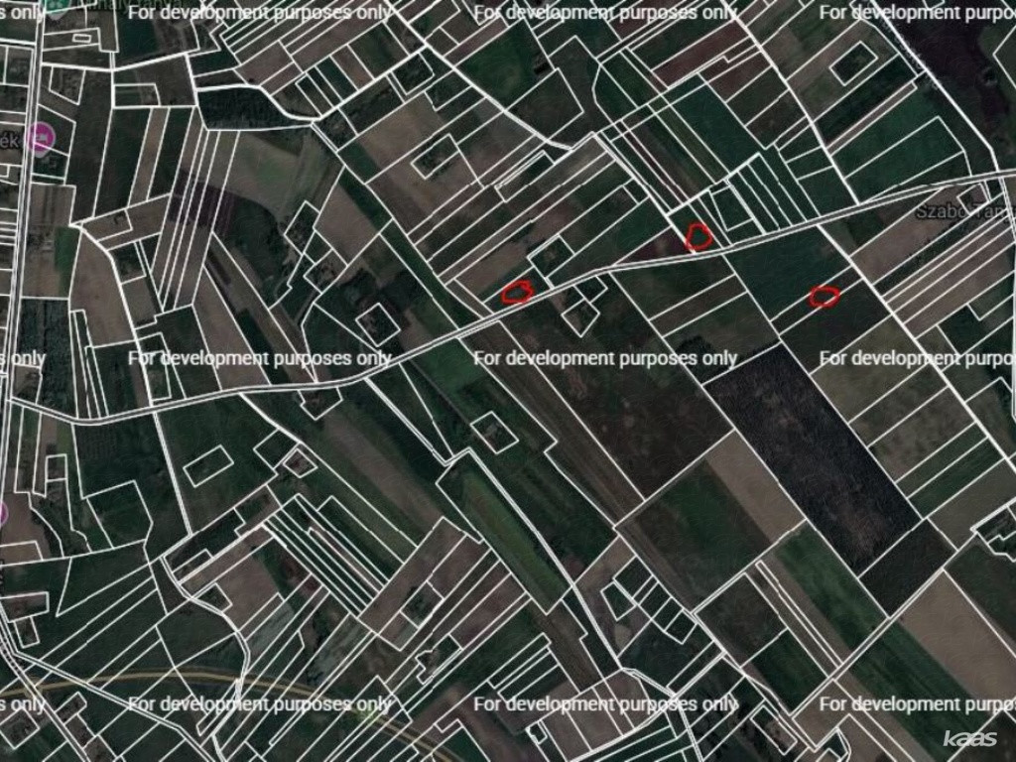Click the central 'For development purposes only' watermark

pyautogui.click(x=605, y=358)
